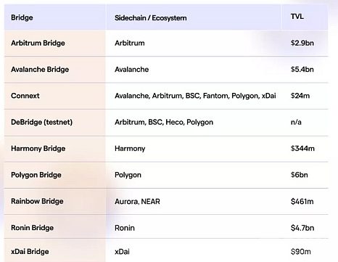
Task: Click the Aurora, NEAR ecosystem cell
Action: 137,202
